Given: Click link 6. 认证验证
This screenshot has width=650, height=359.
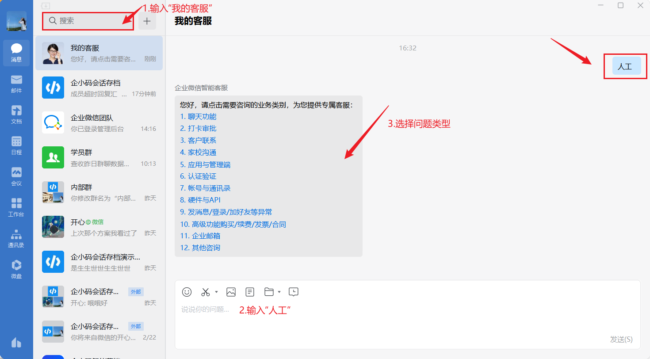Looking at the screenshot, I should click(198, 176).
